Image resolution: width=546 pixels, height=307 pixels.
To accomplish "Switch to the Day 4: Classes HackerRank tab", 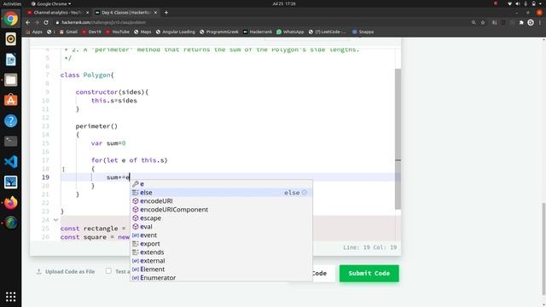I will pyautogui.click(x=125, y=13).
